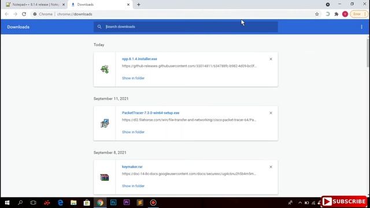
Task: Open Photoshop from taskbar
Action: point(113,203)
